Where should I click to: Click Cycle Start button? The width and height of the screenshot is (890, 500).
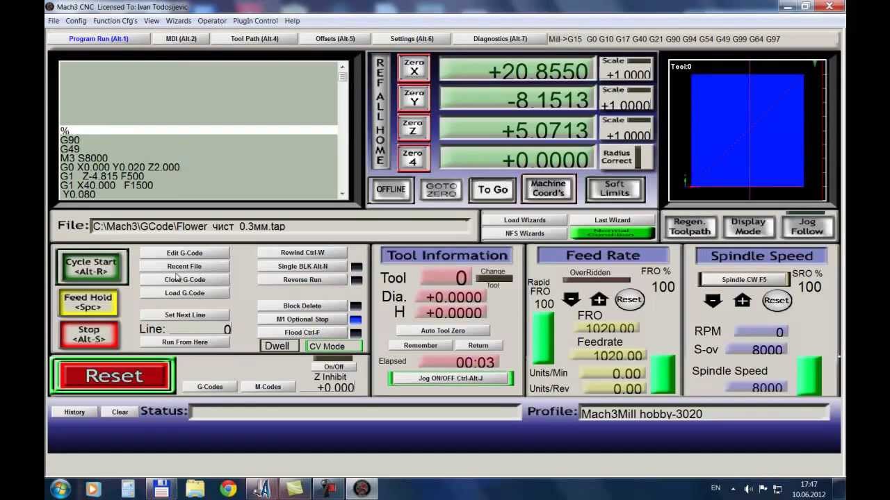(x=91, y=267)
